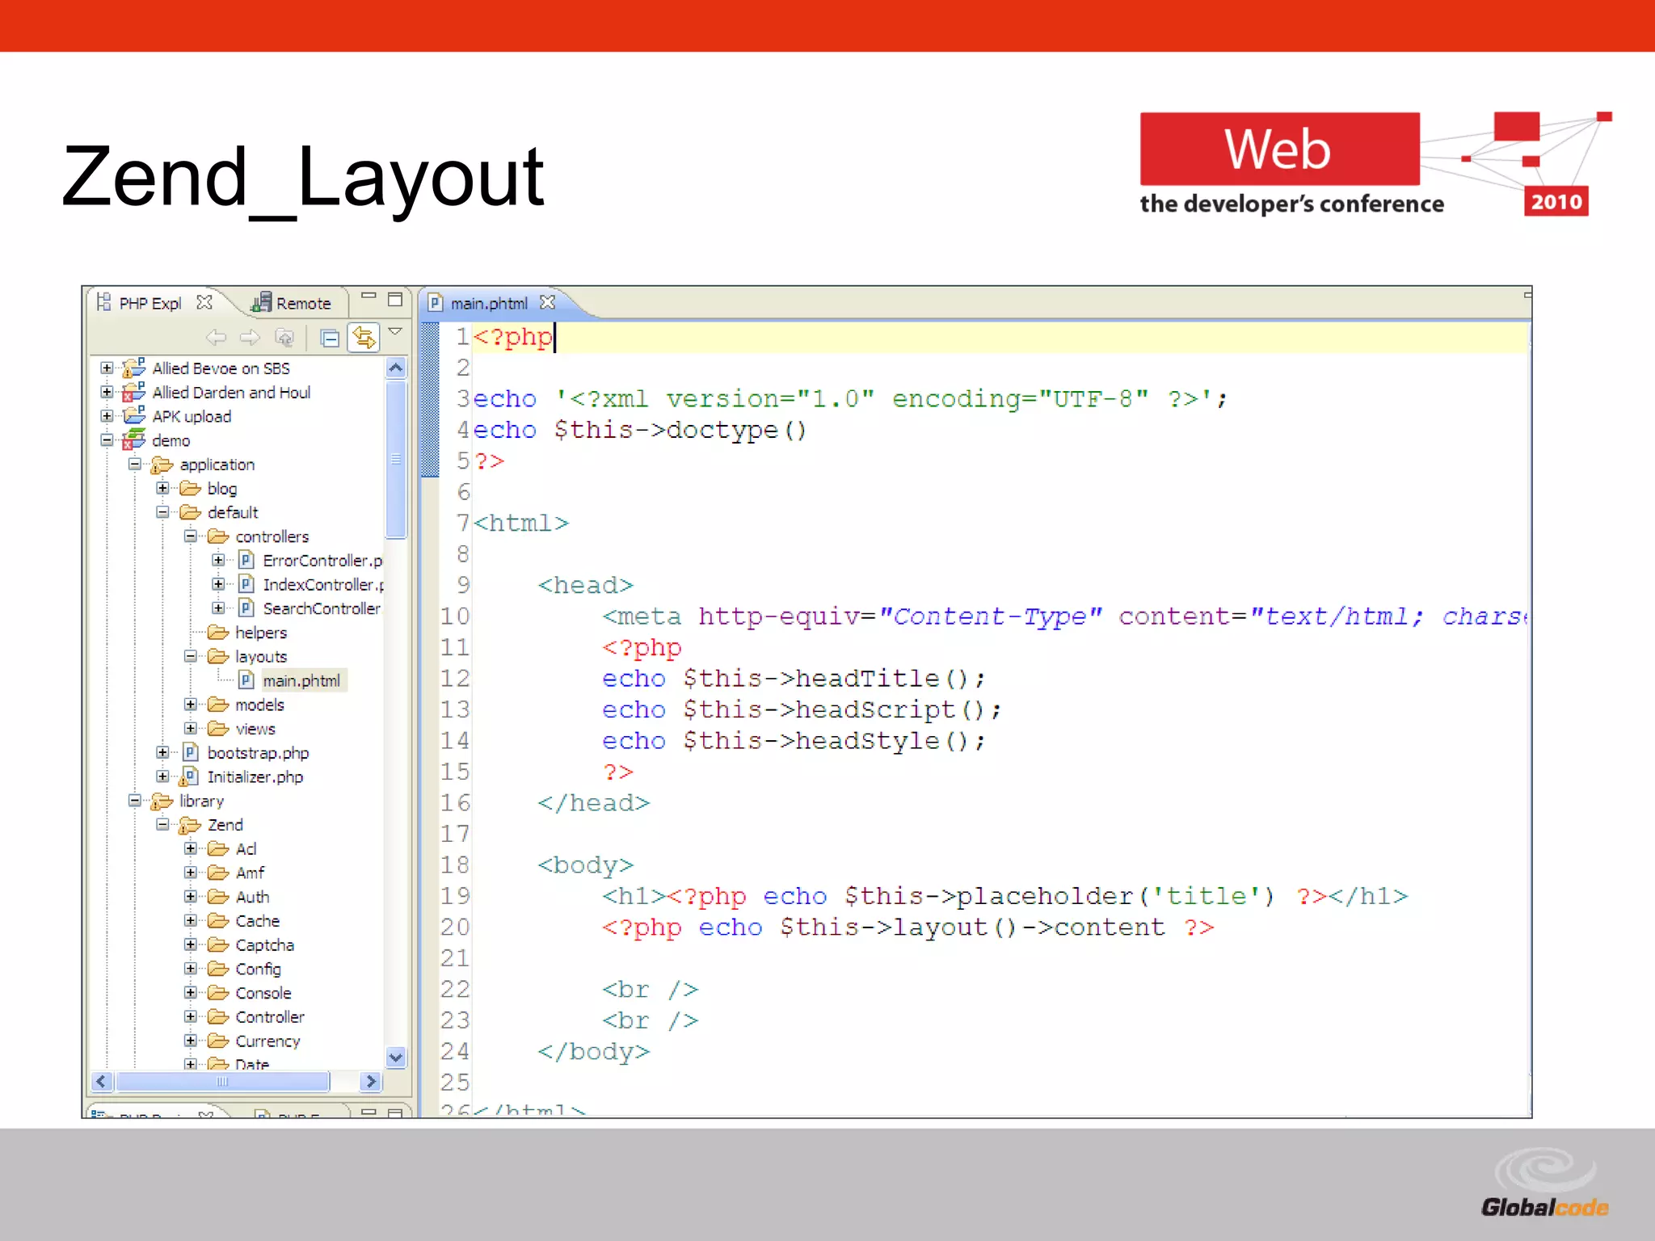1655x1241 pixels.
Task: Maximize the PHP Explorer panel
Action: 395,299
